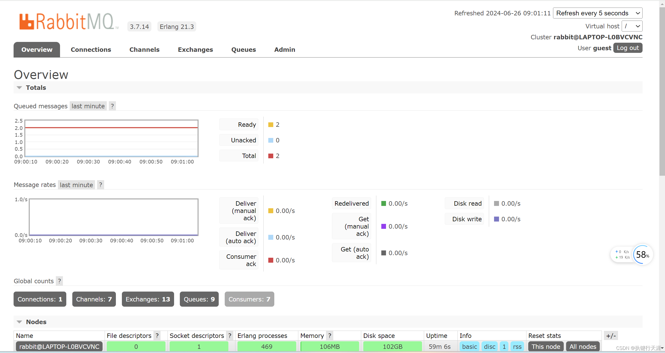Click the '1' info tag
The height and width of the screenshot is (353, 665).
504,347
